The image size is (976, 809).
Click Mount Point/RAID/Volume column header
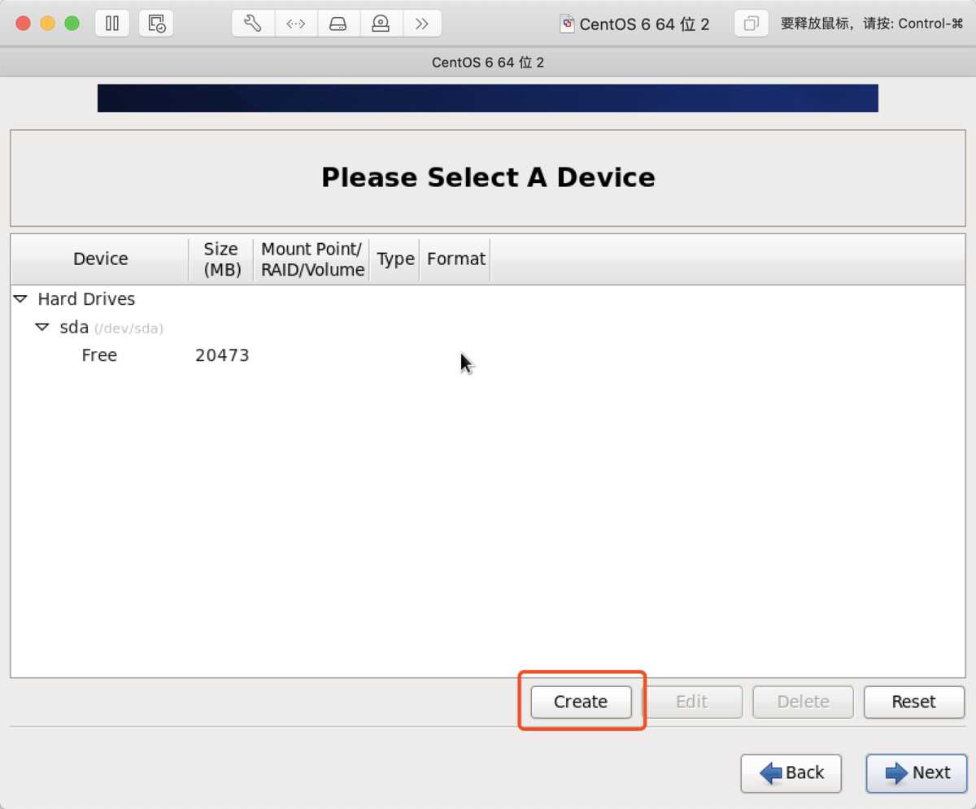click(312, 259)
